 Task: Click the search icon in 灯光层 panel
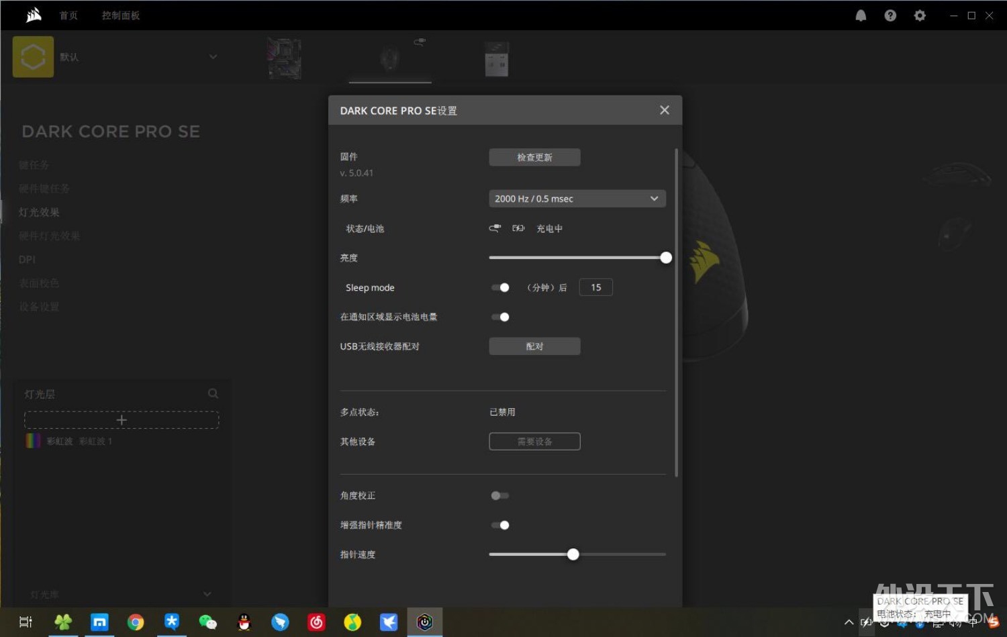click(x=213, y=393)
